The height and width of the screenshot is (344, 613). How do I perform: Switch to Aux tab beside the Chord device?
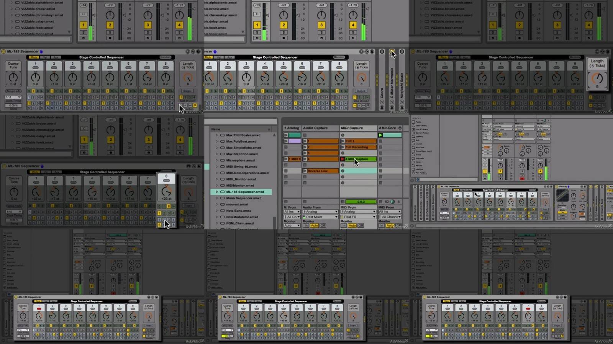tap(229, 57)
